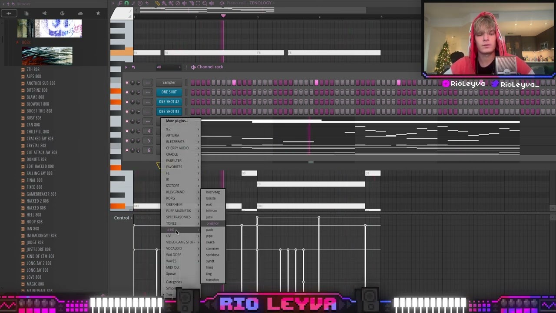
Task: Toggle mute LED on mixer track 4 channel
Action: [127, 131]
